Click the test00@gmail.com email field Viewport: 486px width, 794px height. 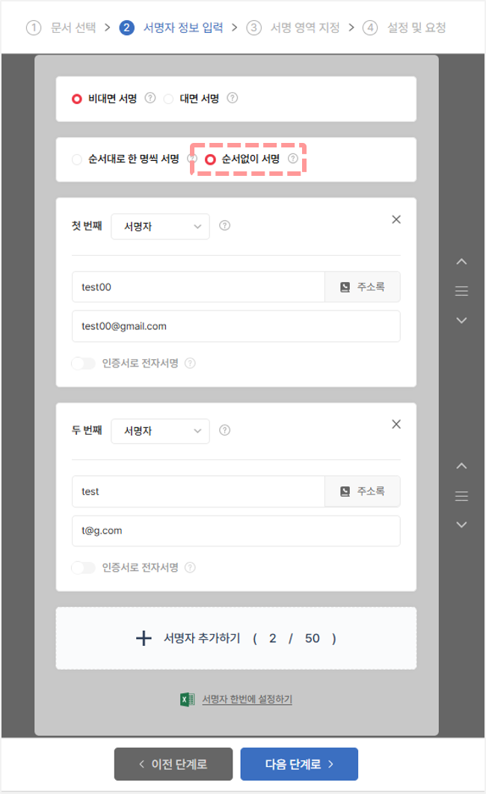point(236,326)
